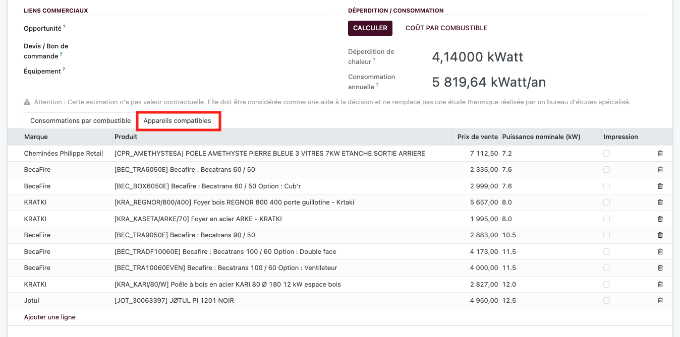
Task: Click the Devis / Bon de commande field
Action: pos(207,51)
